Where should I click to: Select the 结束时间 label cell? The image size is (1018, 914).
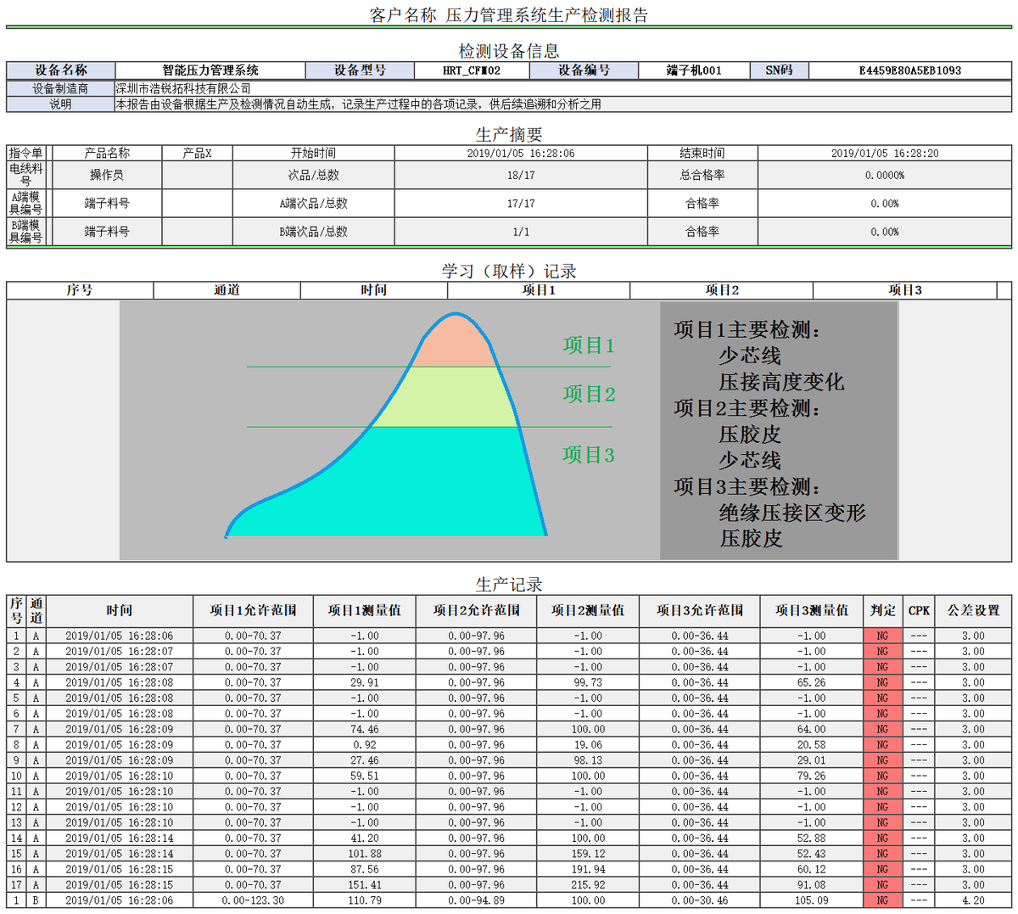pyautogui.click(x=702, y=153)
